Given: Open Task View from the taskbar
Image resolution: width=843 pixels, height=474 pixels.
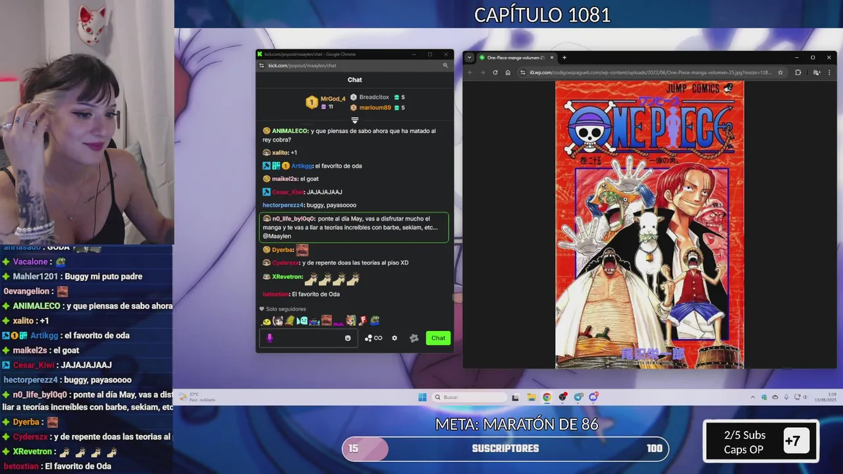Looking at the screenshot, I should tap(516, 397).
